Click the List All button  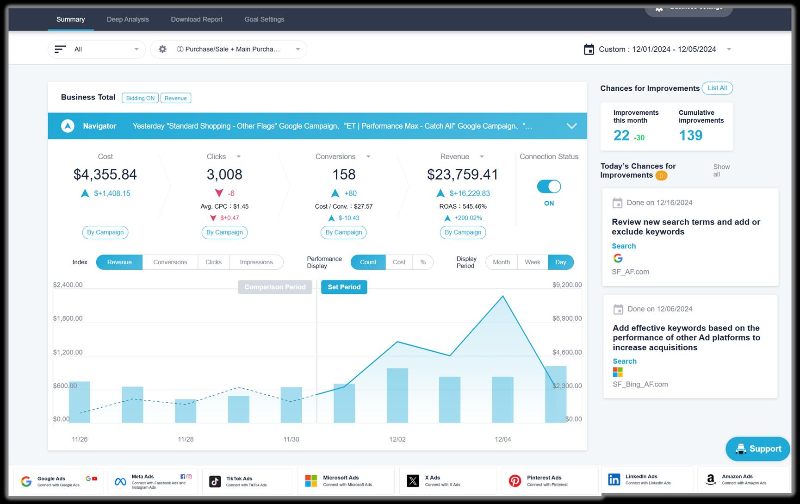717,88
